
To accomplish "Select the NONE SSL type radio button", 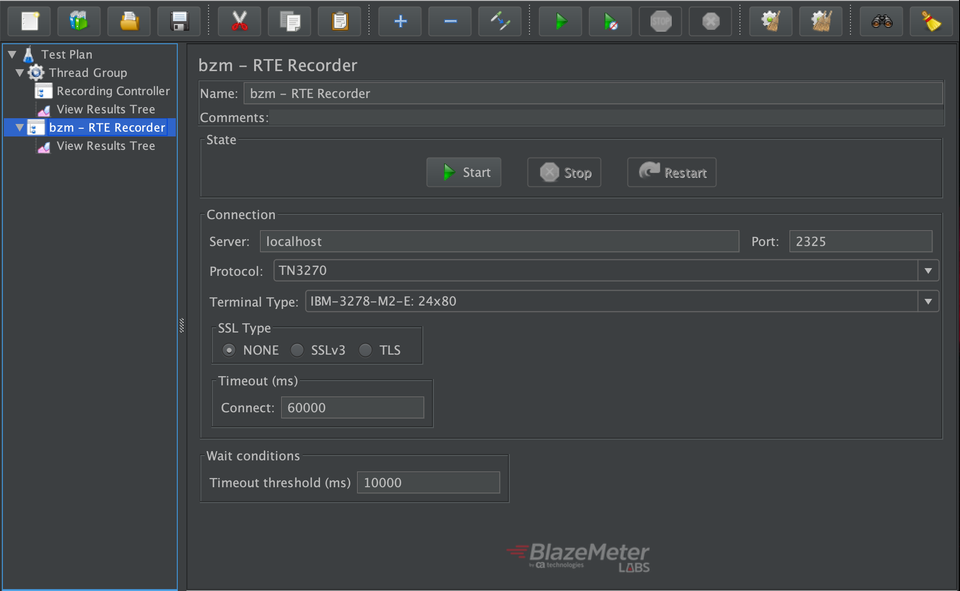I will click(228, 350).
